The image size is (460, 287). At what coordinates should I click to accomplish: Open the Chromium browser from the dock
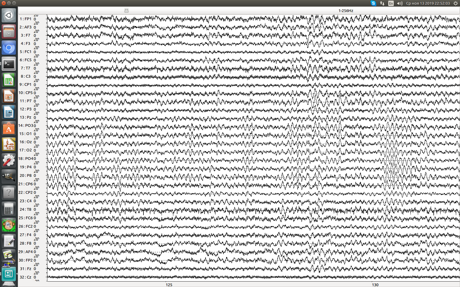click(9, 48)
